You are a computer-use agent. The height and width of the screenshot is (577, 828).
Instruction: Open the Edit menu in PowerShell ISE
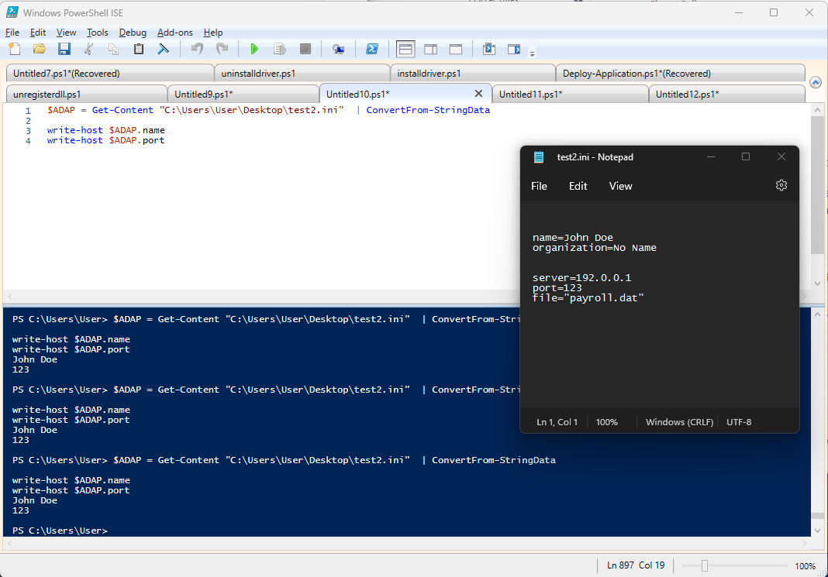38,33
